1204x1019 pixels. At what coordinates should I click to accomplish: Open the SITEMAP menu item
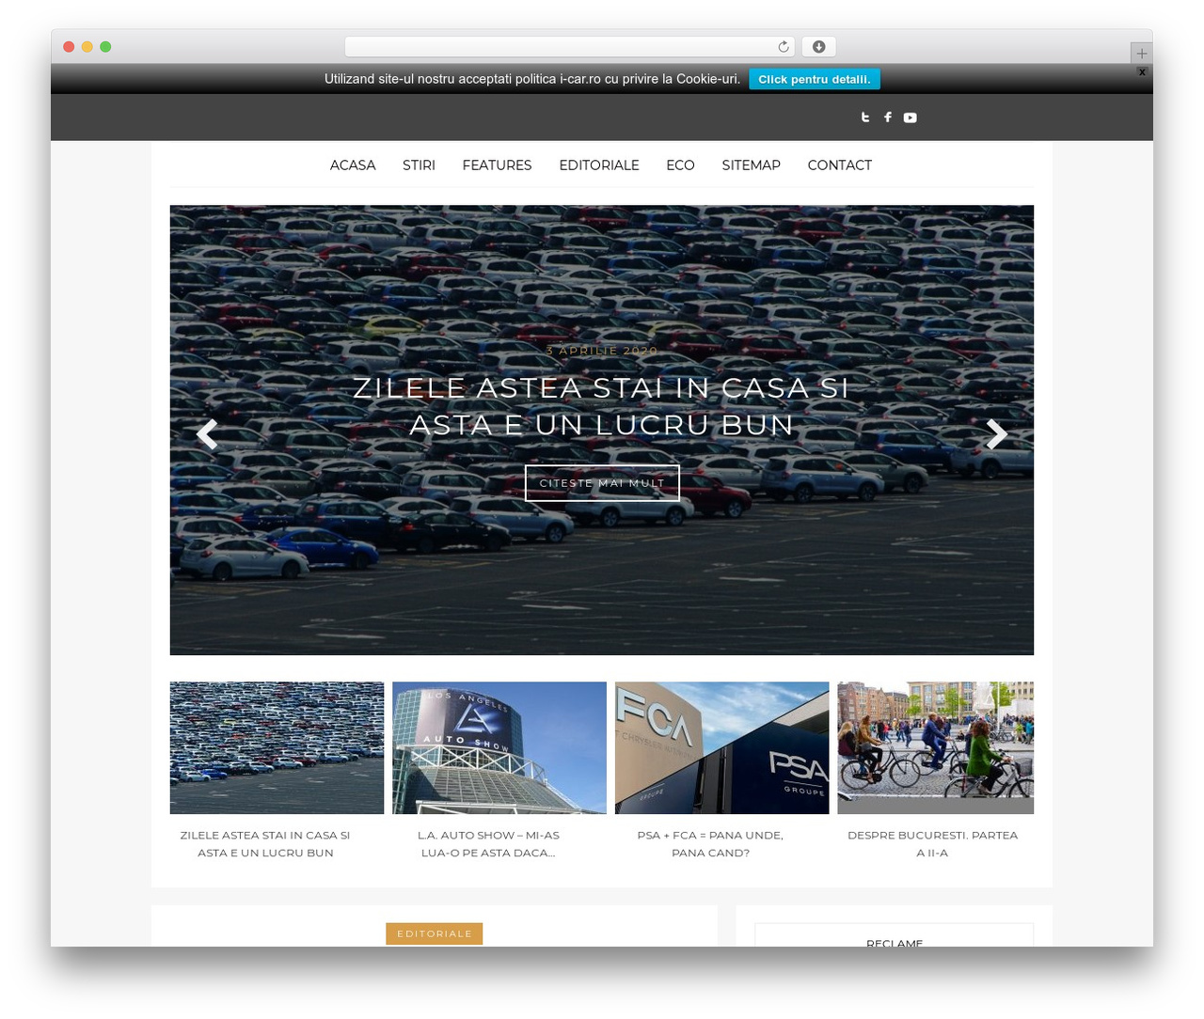[751, 165]
